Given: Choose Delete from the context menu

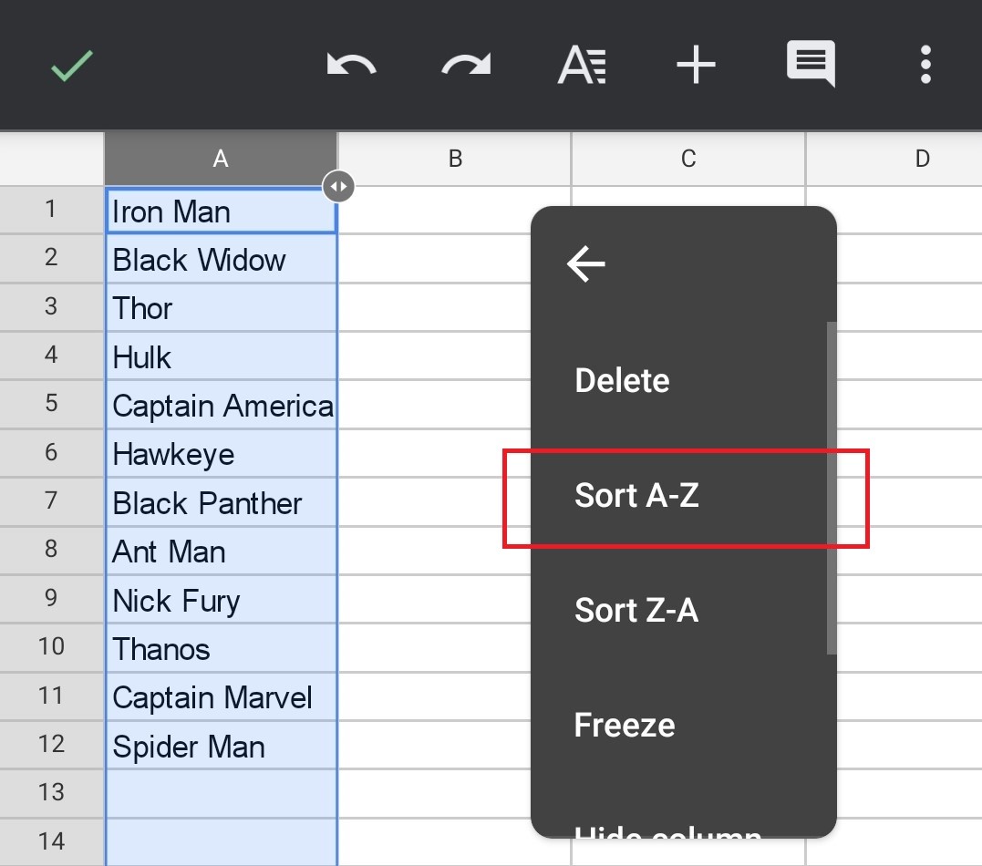Looking at the screenshot, I should tap(622, 380).
